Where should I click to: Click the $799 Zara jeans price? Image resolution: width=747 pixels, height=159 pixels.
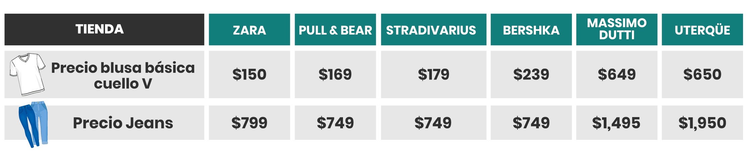(x=249, y=123)
